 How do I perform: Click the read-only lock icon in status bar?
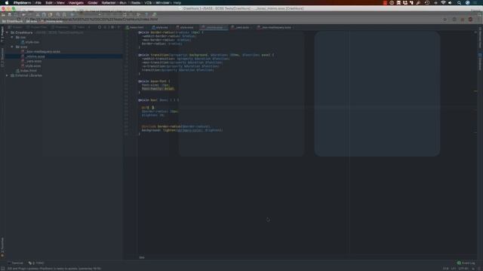[473, 269]
